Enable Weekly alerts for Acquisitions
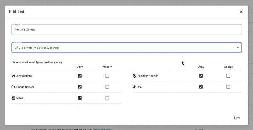Screen dimensions: 253x130 [x=107, y=76]
